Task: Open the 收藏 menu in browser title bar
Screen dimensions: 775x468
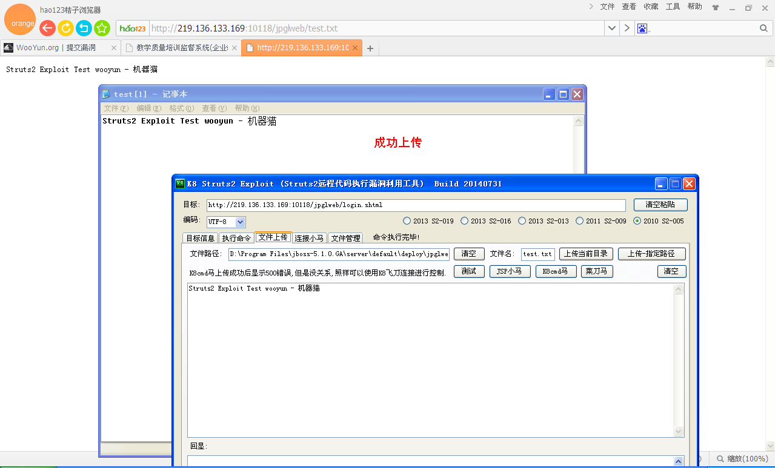Action: (x=651, y=7)
